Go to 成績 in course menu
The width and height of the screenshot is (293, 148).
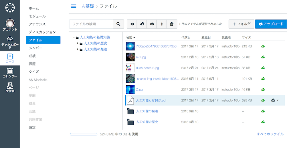32,56
